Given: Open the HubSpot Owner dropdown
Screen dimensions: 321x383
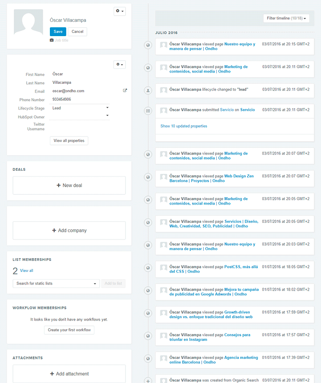Looking at the screenshot, I should [x=80, y=116].
